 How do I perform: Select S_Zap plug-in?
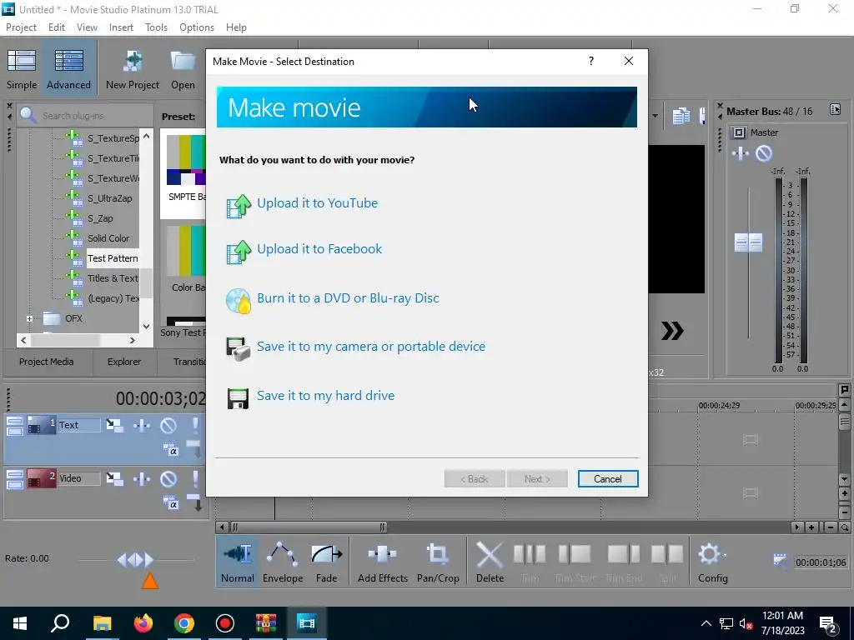(x=100, y=218)
